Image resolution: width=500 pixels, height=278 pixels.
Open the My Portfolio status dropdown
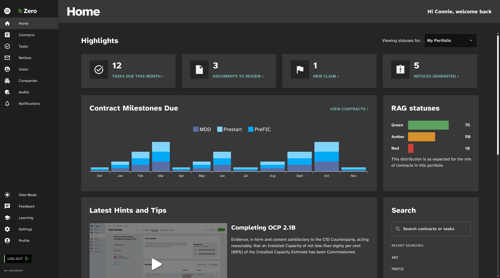tap(450, 41)
